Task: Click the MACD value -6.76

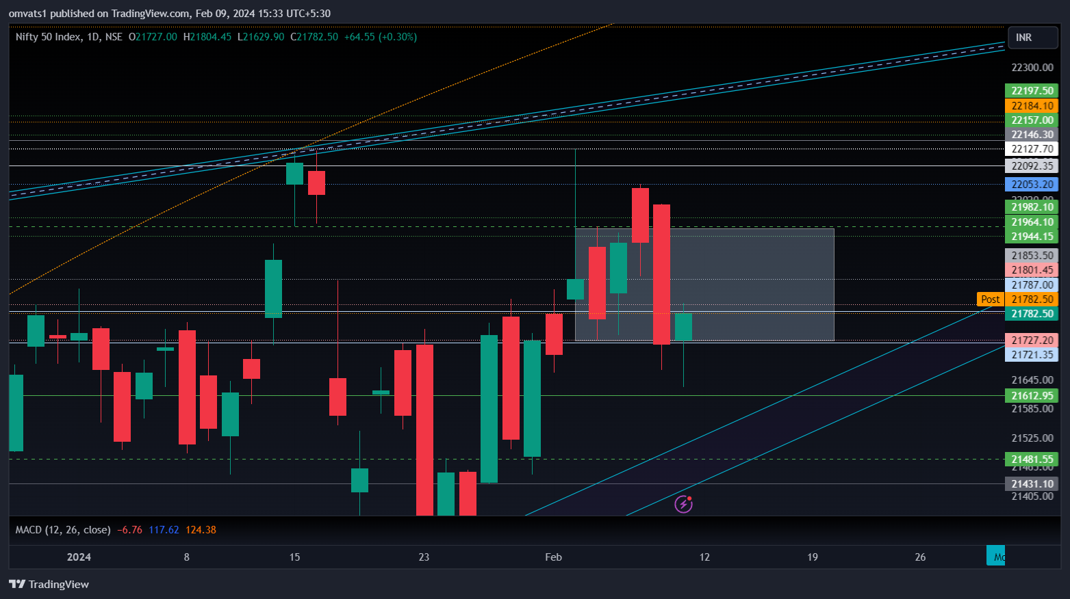Action: (x=130, y=530)
